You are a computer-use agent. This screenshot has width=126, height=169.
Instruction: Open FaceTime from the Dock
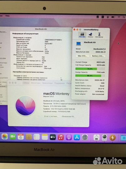(13, 137)
